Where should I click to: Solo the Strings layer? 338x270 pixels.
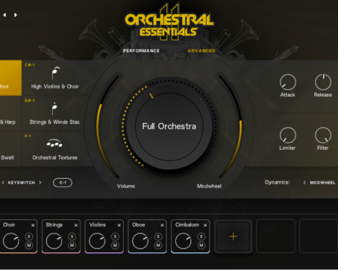(x=72, y=236)
